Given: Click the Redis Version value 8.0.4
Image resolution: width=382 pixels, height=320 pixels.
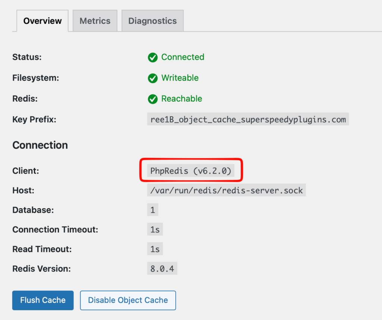Looking at the screenshot, I should (x=162, y=268).
